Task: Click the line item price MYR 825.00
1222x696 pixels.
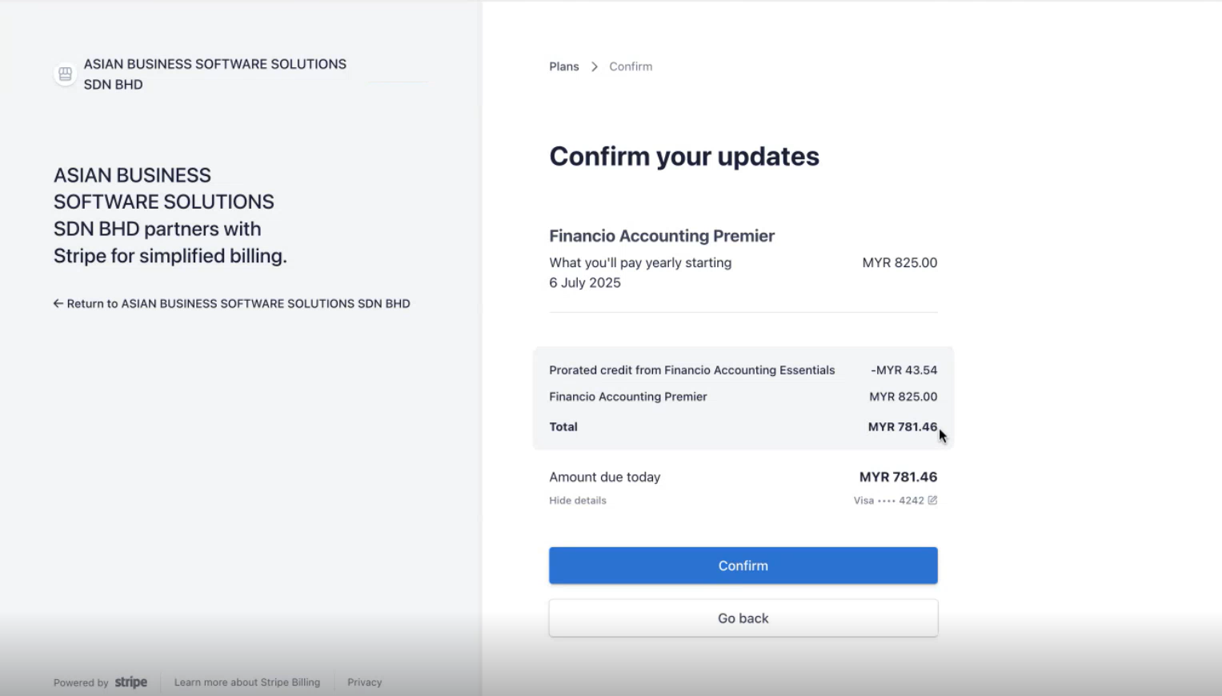Action: pyautogui.click(x=903, y=397)
